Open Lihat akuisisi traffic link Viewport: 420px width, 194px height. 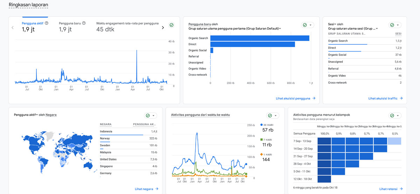click(385, 98)
